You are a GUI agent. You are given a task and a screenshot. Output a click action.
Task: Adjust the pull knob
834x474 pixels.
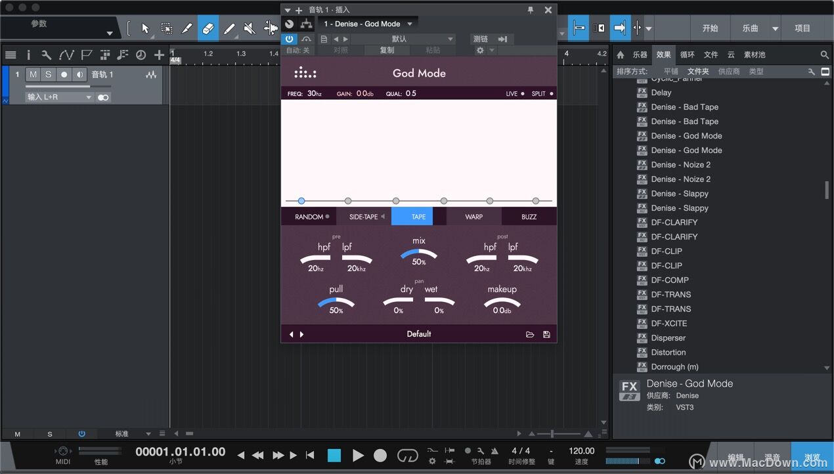pyautogui.click(x=336, y=302)
